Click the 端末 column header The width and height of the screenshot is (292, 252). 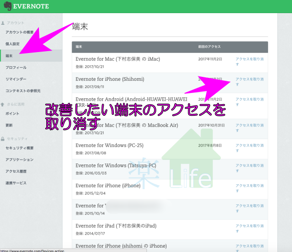(x=79, y=47)
